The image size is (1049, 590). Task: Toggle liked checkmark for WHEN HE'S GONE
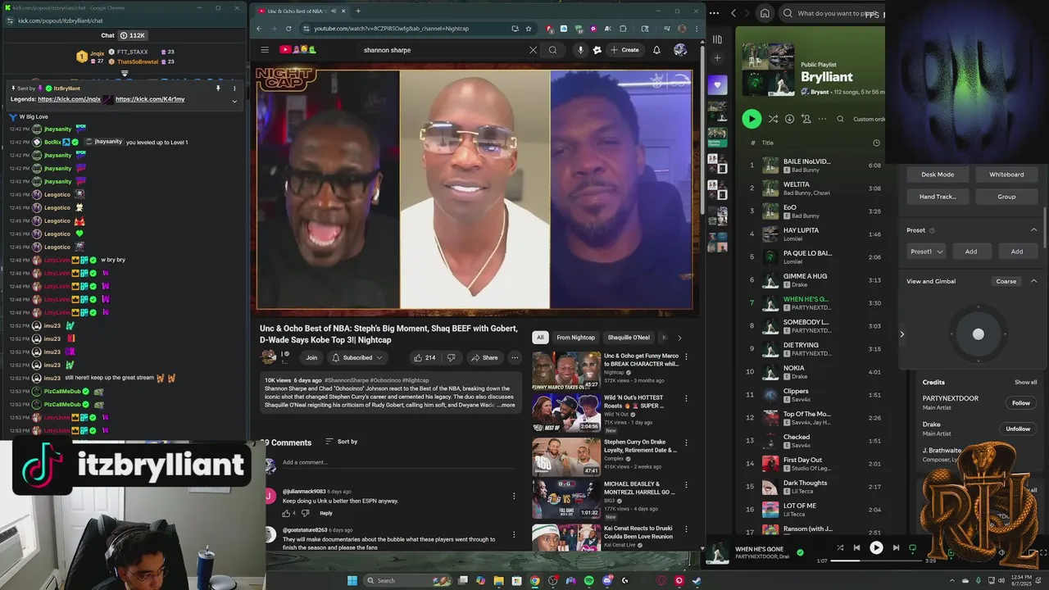point(800,552)
